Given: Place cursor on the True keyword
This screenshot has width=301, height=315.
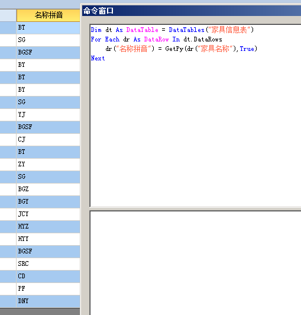Looking at the screenshot, I should coord(247,49).
